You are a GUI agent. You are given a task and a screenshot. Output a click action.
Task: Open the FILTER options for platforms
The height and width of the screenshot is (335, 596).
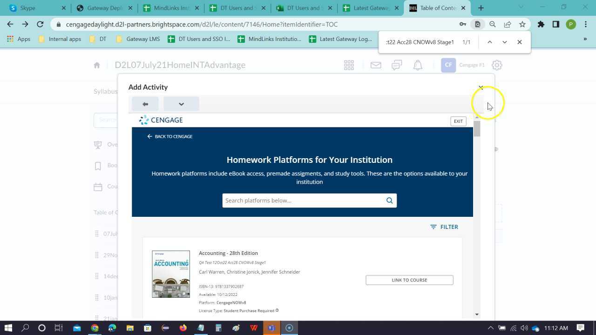444,227
